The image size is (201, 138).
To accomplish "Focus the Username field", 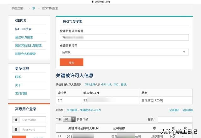I will point(33,120).
